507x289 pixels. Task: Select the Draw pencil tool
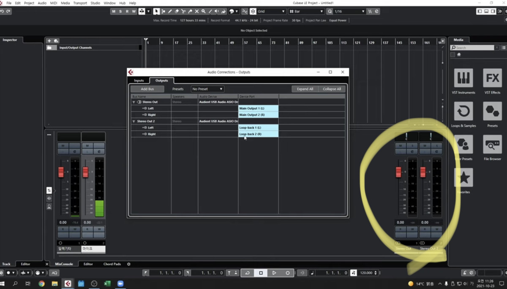tap(170, 11)
